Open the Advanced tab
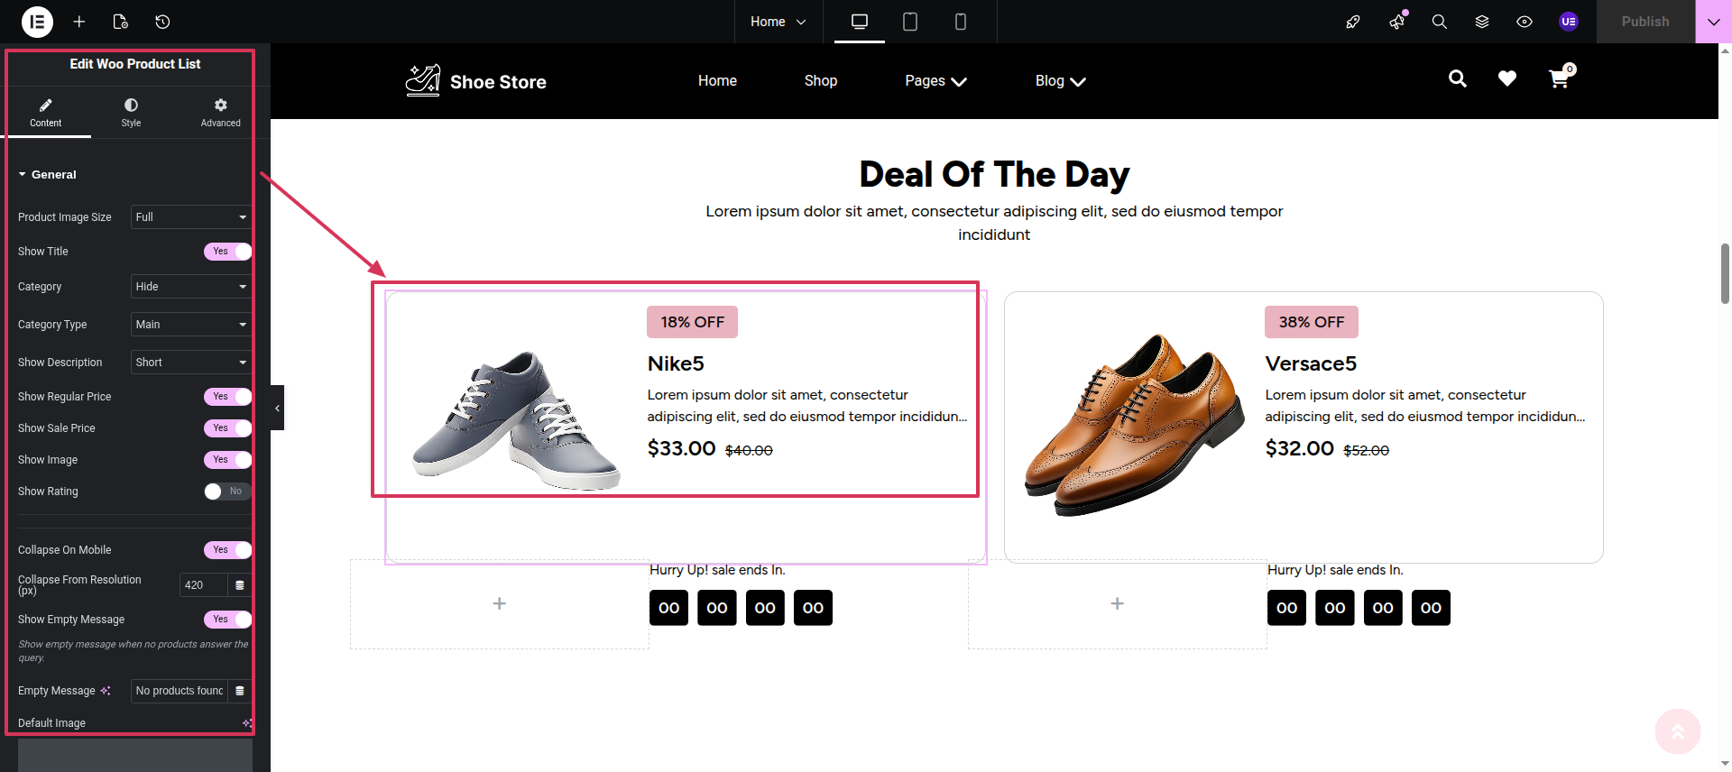1732x772 pixels. coord(220,113)
